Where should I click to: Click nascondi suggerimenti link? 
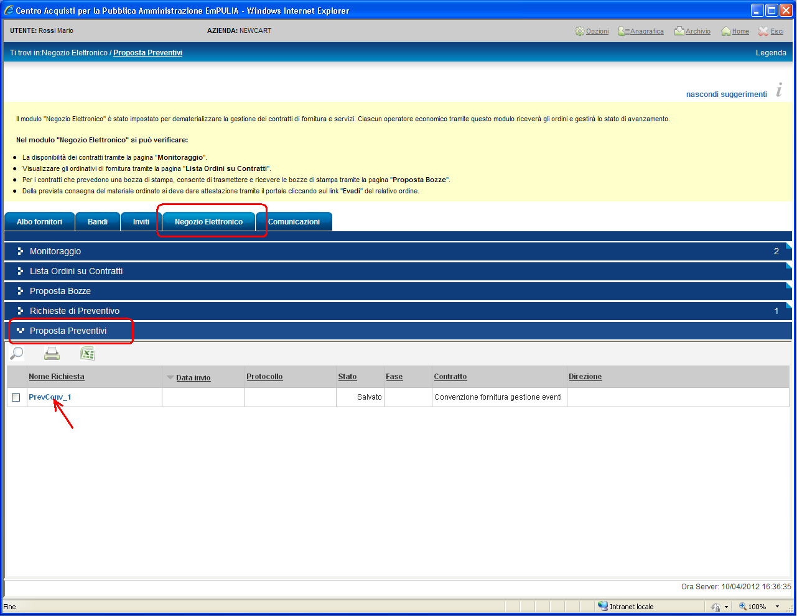pyautogui.click(x=726, y=94)
